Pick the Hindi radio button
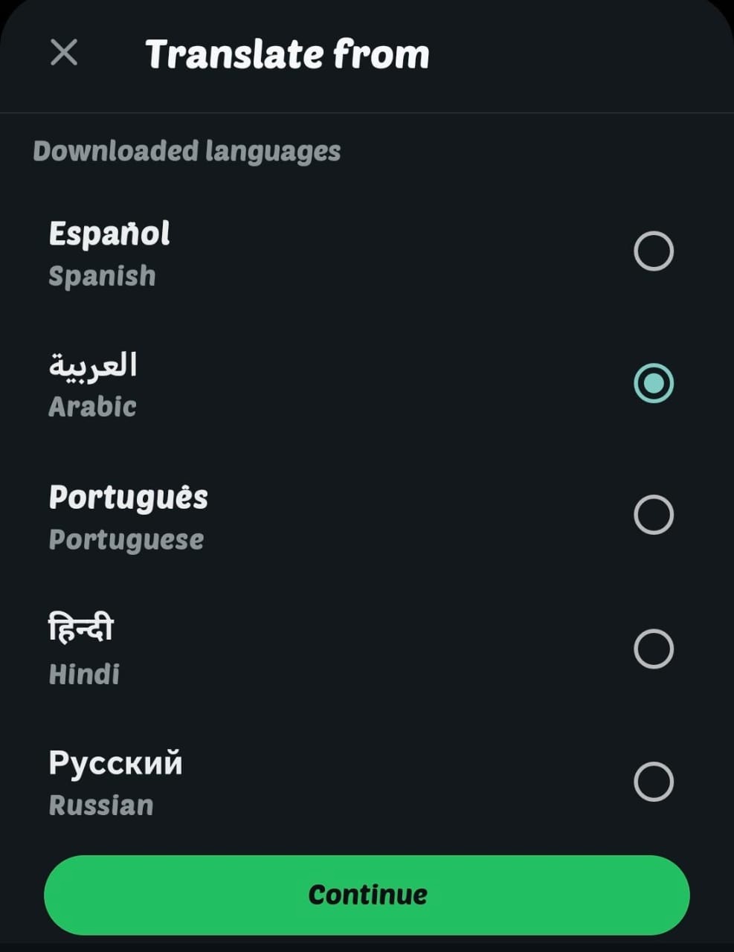The image size is (734, 952). point(654,649)
